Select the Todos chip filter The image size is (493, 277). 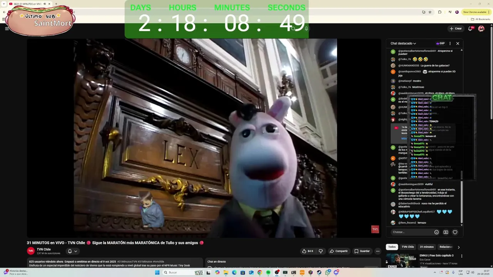(x=392, y=247)
